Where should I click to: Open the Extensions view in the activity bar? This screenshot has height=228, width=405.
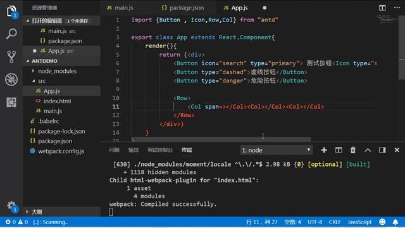11,102
